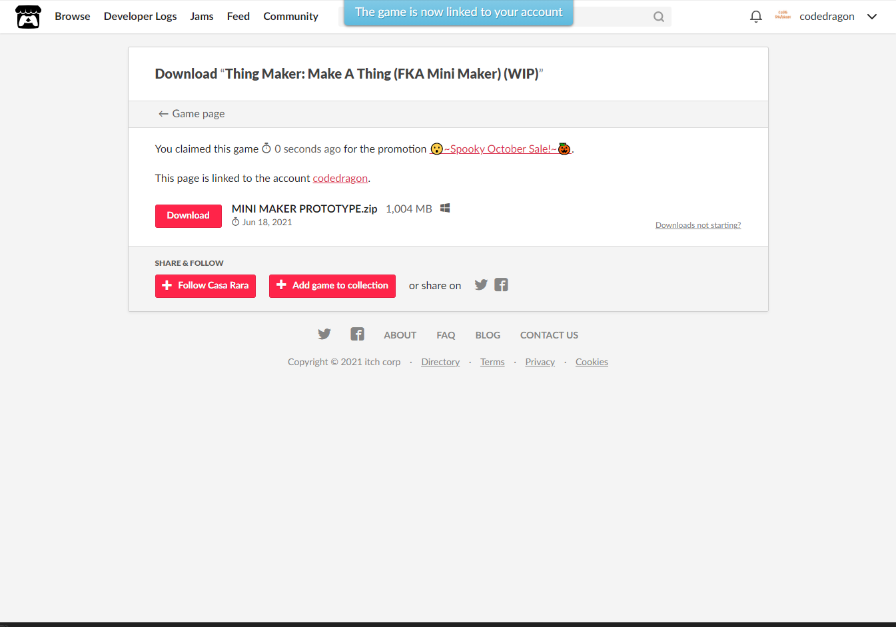Image resolution: width=896 pixels, height=627 pixels.
Task: Open the Community page
Action: pyautogui.click(x=290, y=17)
